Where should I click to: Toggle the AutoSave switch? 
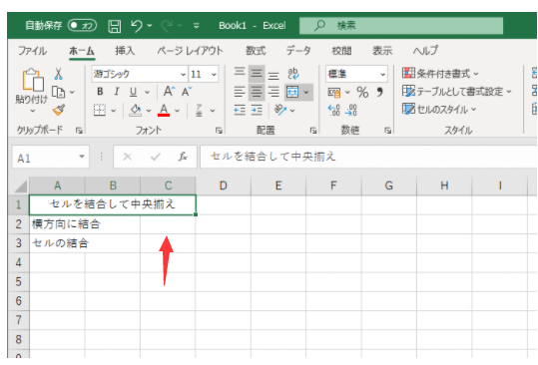[82, 25]
